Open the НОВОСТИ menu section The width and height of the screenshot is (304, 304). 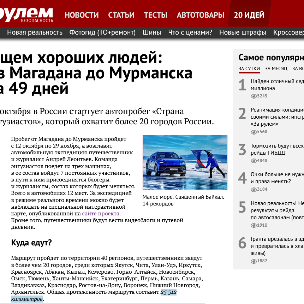82,15
